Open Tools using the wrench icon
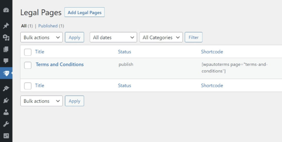Screen dimensions: 282x142 (x=6, y=124)
